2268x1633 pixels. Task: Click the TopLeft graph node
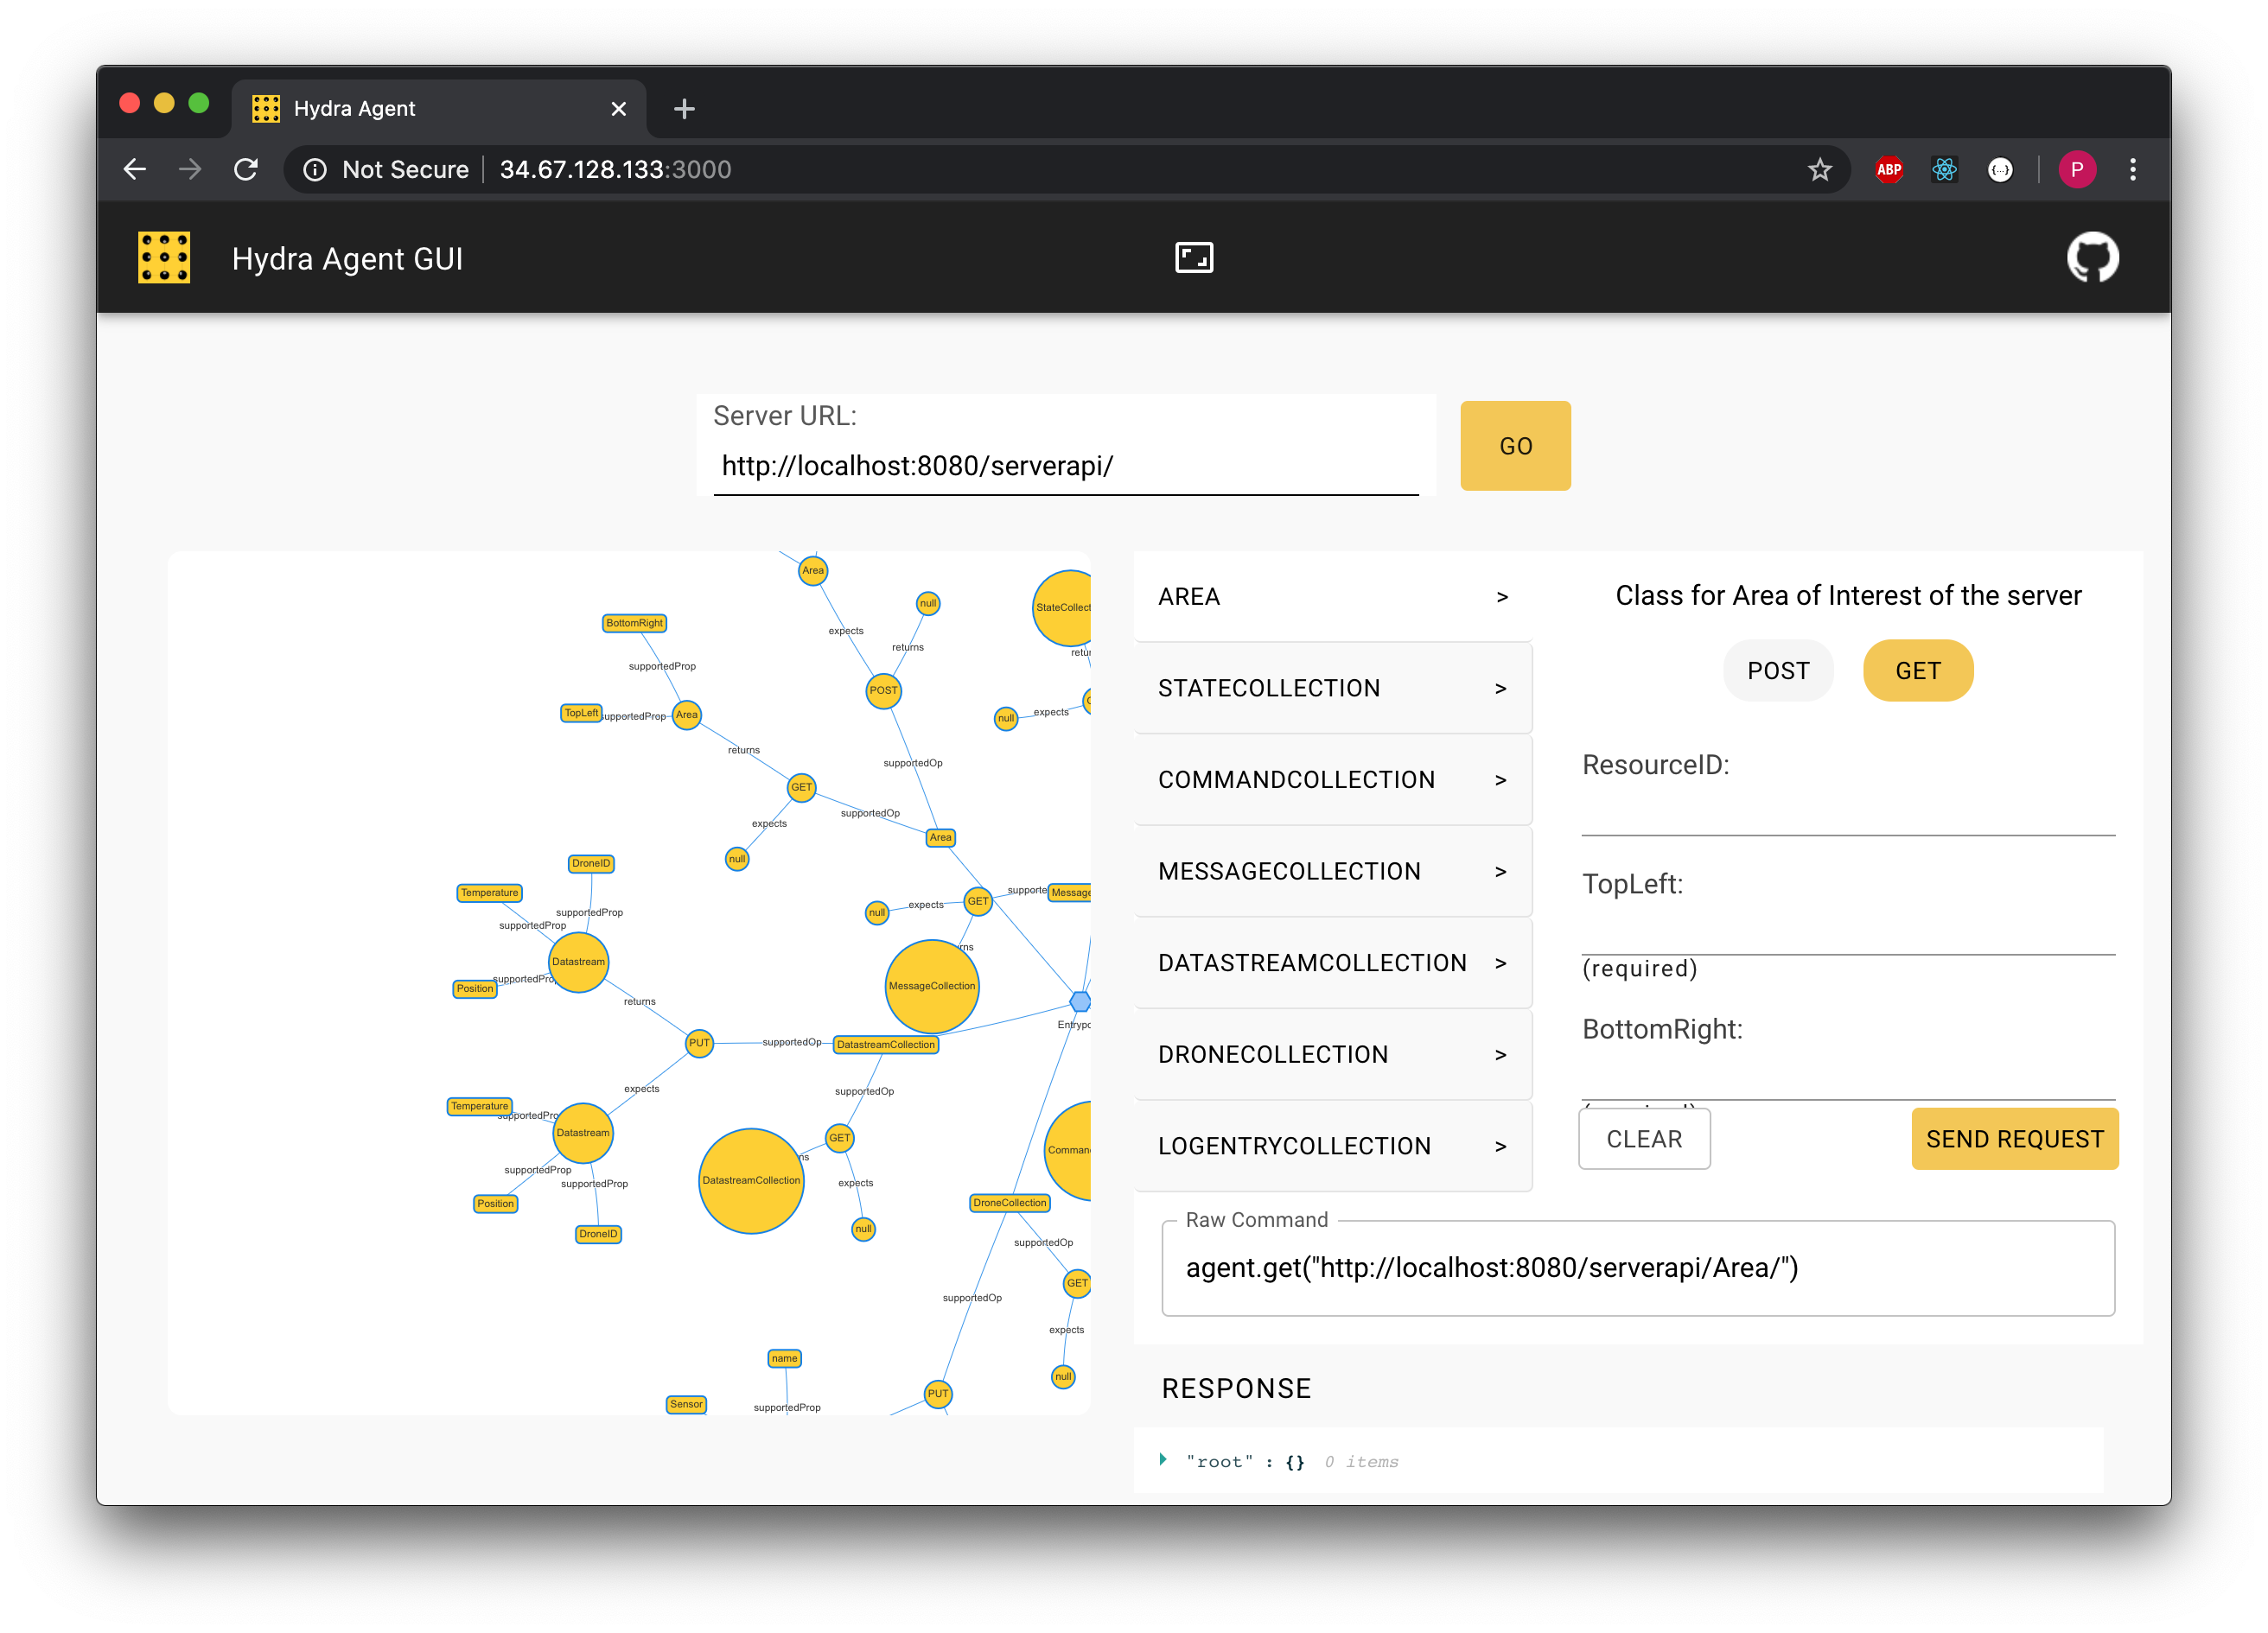581,713
